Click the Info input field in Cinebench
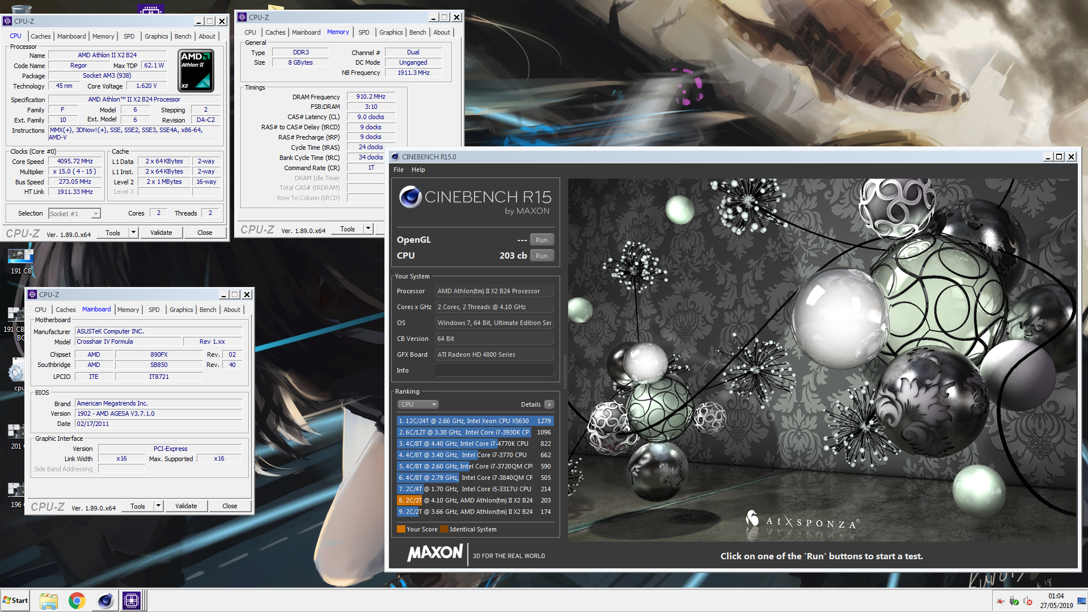 coord(494,370)
